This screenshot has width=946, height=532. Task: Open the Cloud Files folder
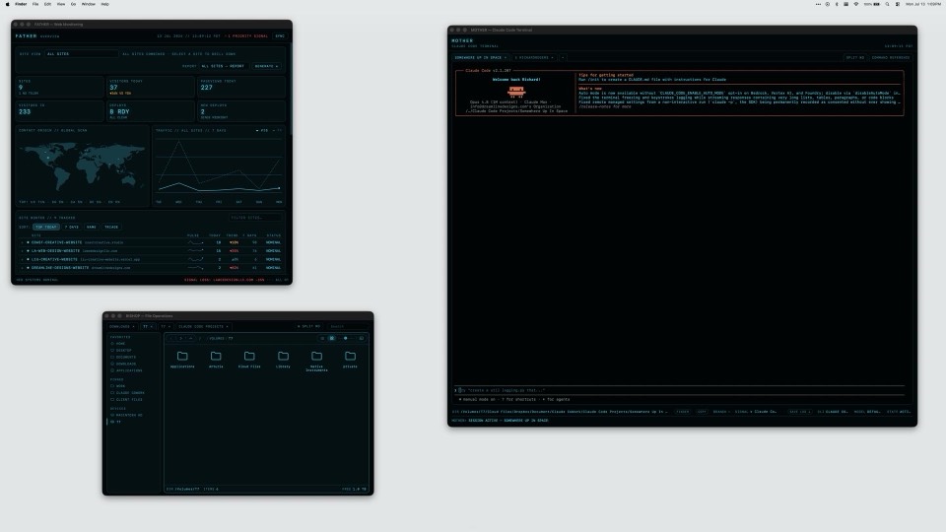[249, 357]
